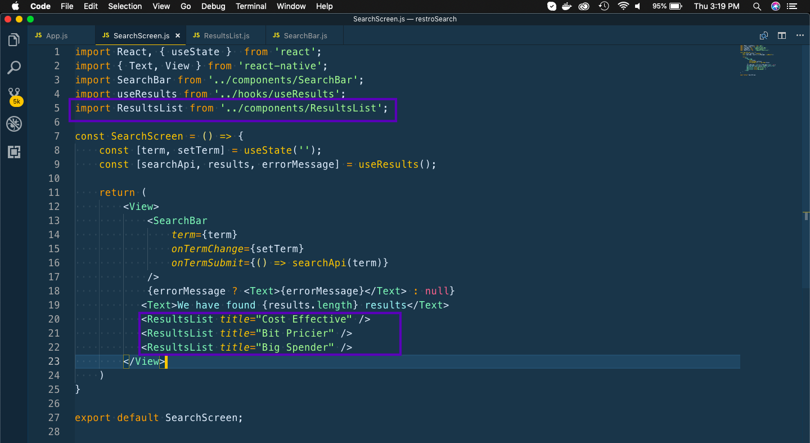Viewport: 810px width, 443px height.
Task: Click the vertical scrollbar marker at editor edge
Action: tap(807, 216)
